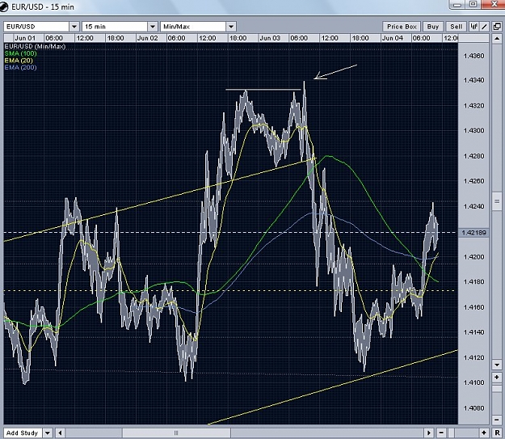Click the 1.4080 price axis label
This screenshot has height=439, width=505.
click(473, 408)
